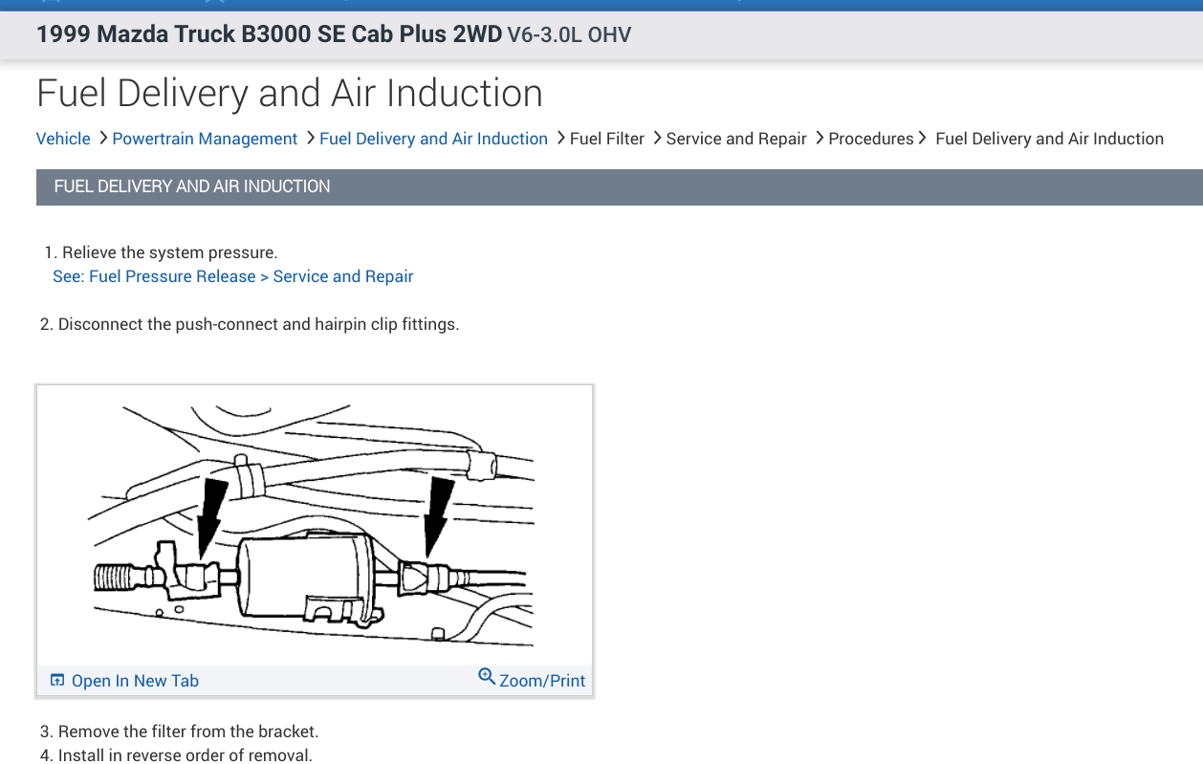Click the Fuel Filter breadcrumb
Screen dimensions: 1203x764
pos(607,139)
